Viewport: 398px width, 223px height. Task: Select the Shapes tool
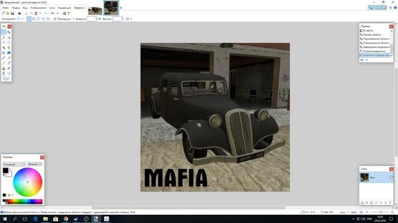(6, 79)
